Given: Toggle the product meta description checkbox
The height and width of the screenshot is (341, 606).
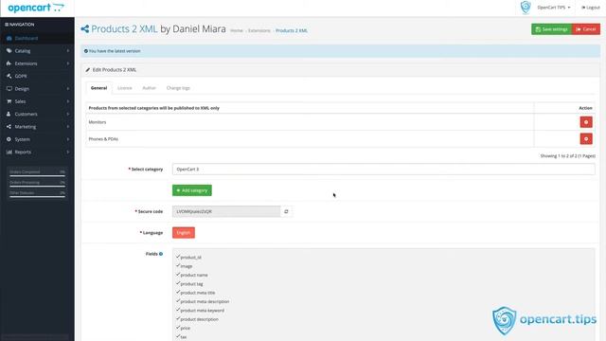Looking at the screenshot, I should click(178, 301).
